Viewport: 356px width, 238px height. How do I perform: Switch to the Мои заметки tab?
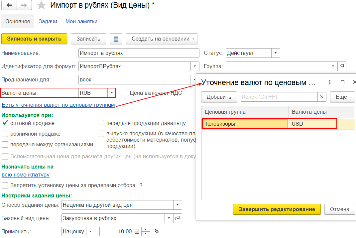tap(81, 22)
